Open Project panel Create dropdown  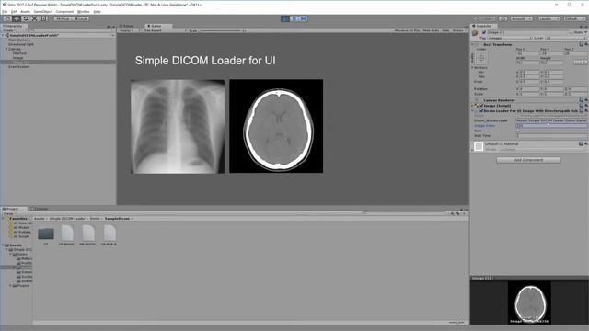[9, 213]
